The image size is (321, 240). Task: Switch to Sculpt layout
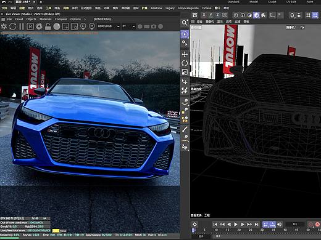click(272, 2)
